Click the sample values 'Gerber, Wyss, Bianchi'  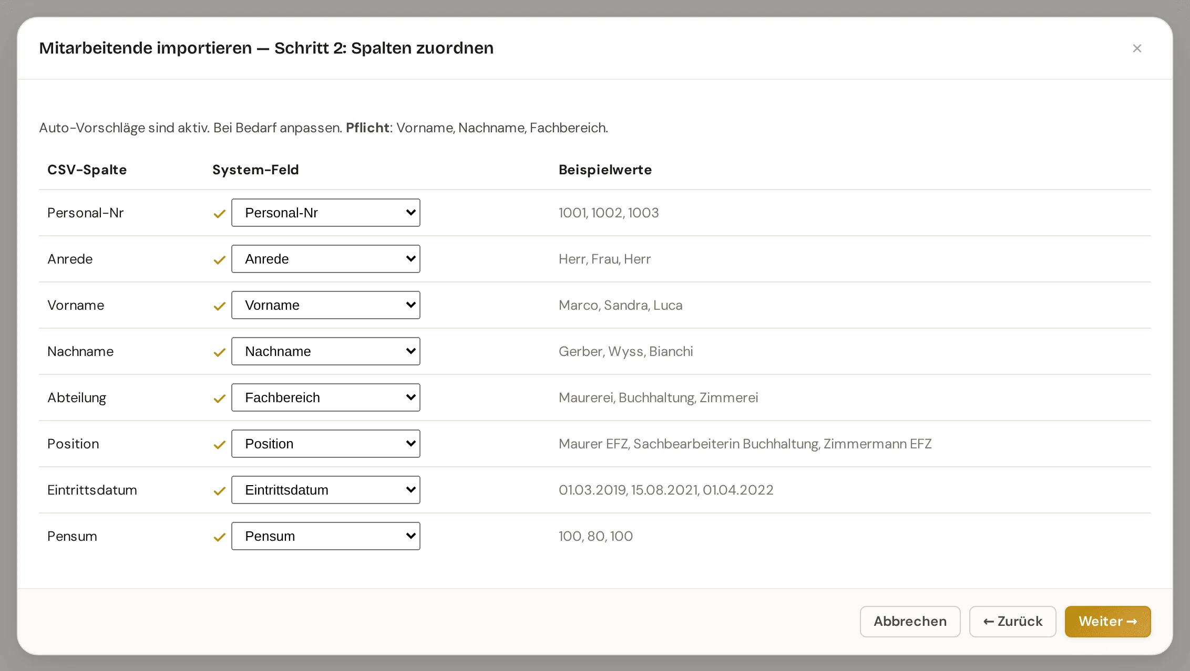point(626,351)
